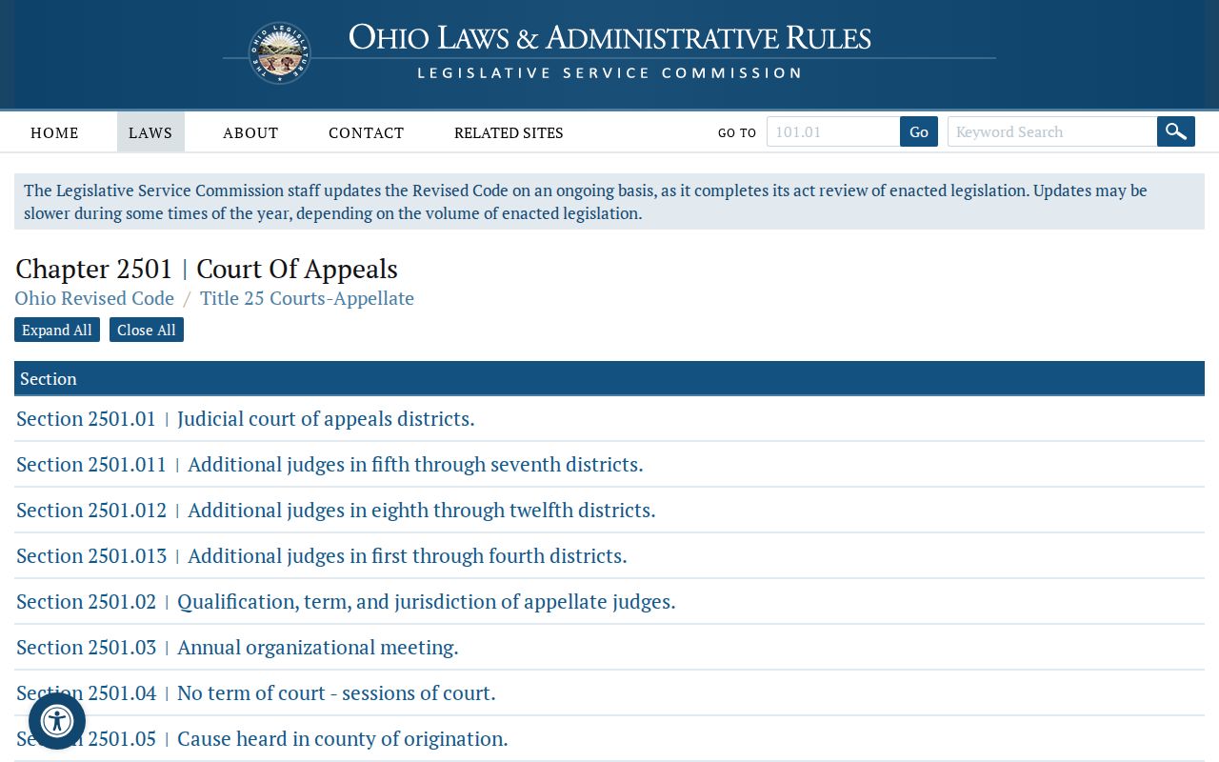Open Section 2501.013 first through fourth districts

[322, 555]
